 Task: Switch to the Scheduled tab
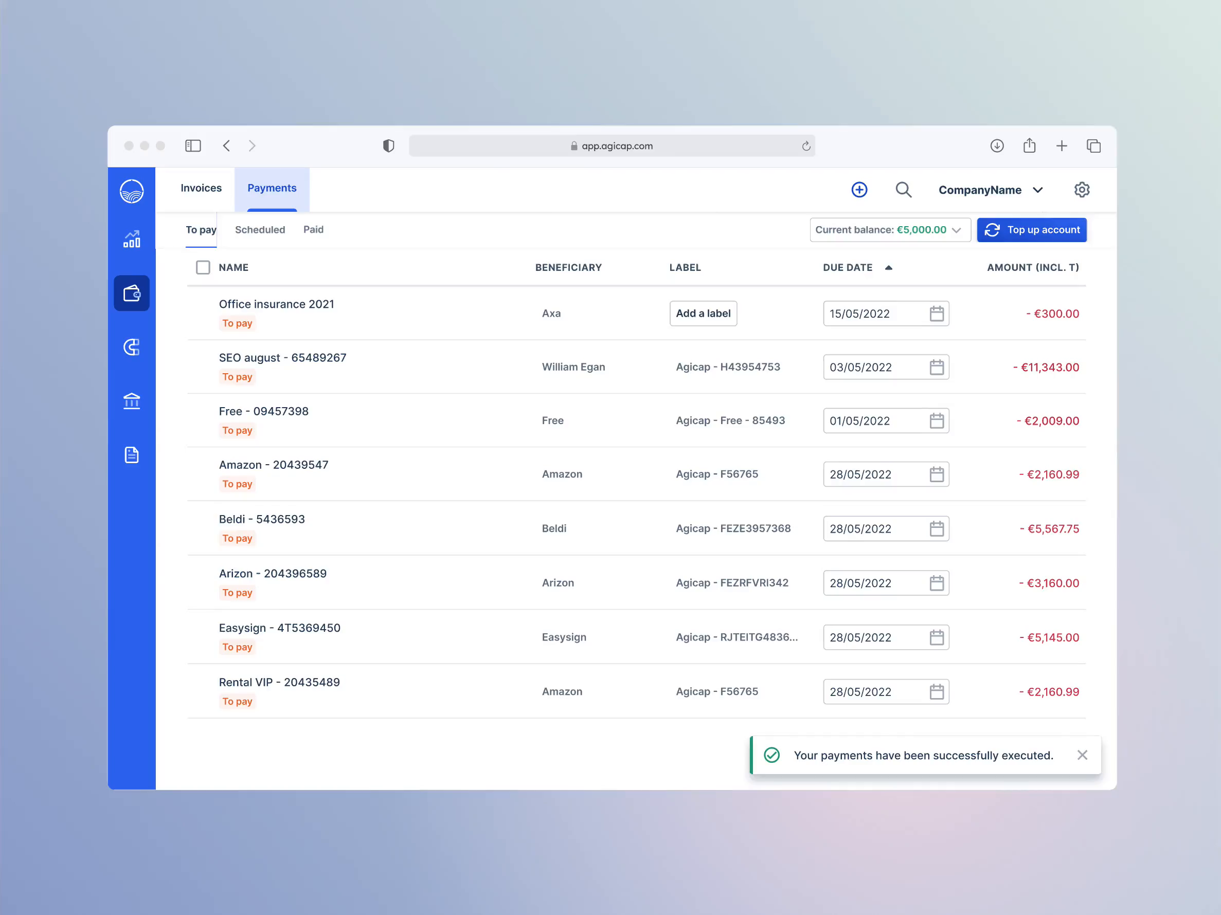pyautogui.click(x=260, y=230)
